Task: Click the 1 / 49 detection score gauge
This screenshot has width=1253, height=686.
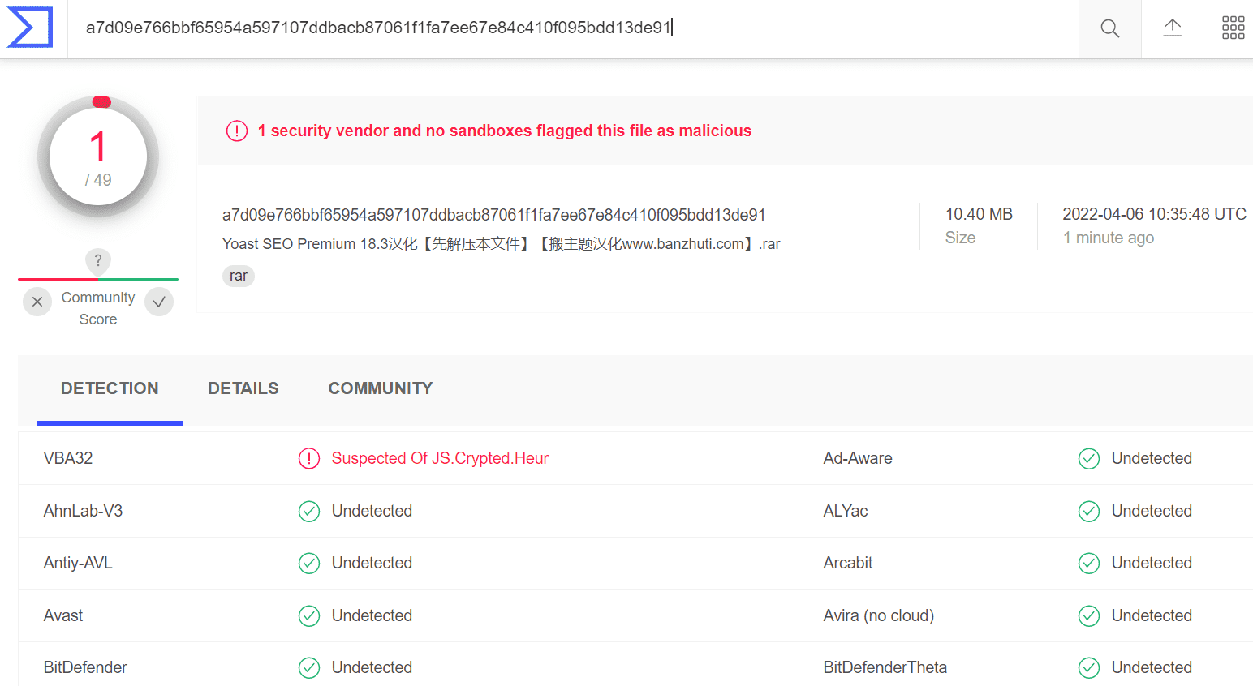Action: [x=98, y=157]
